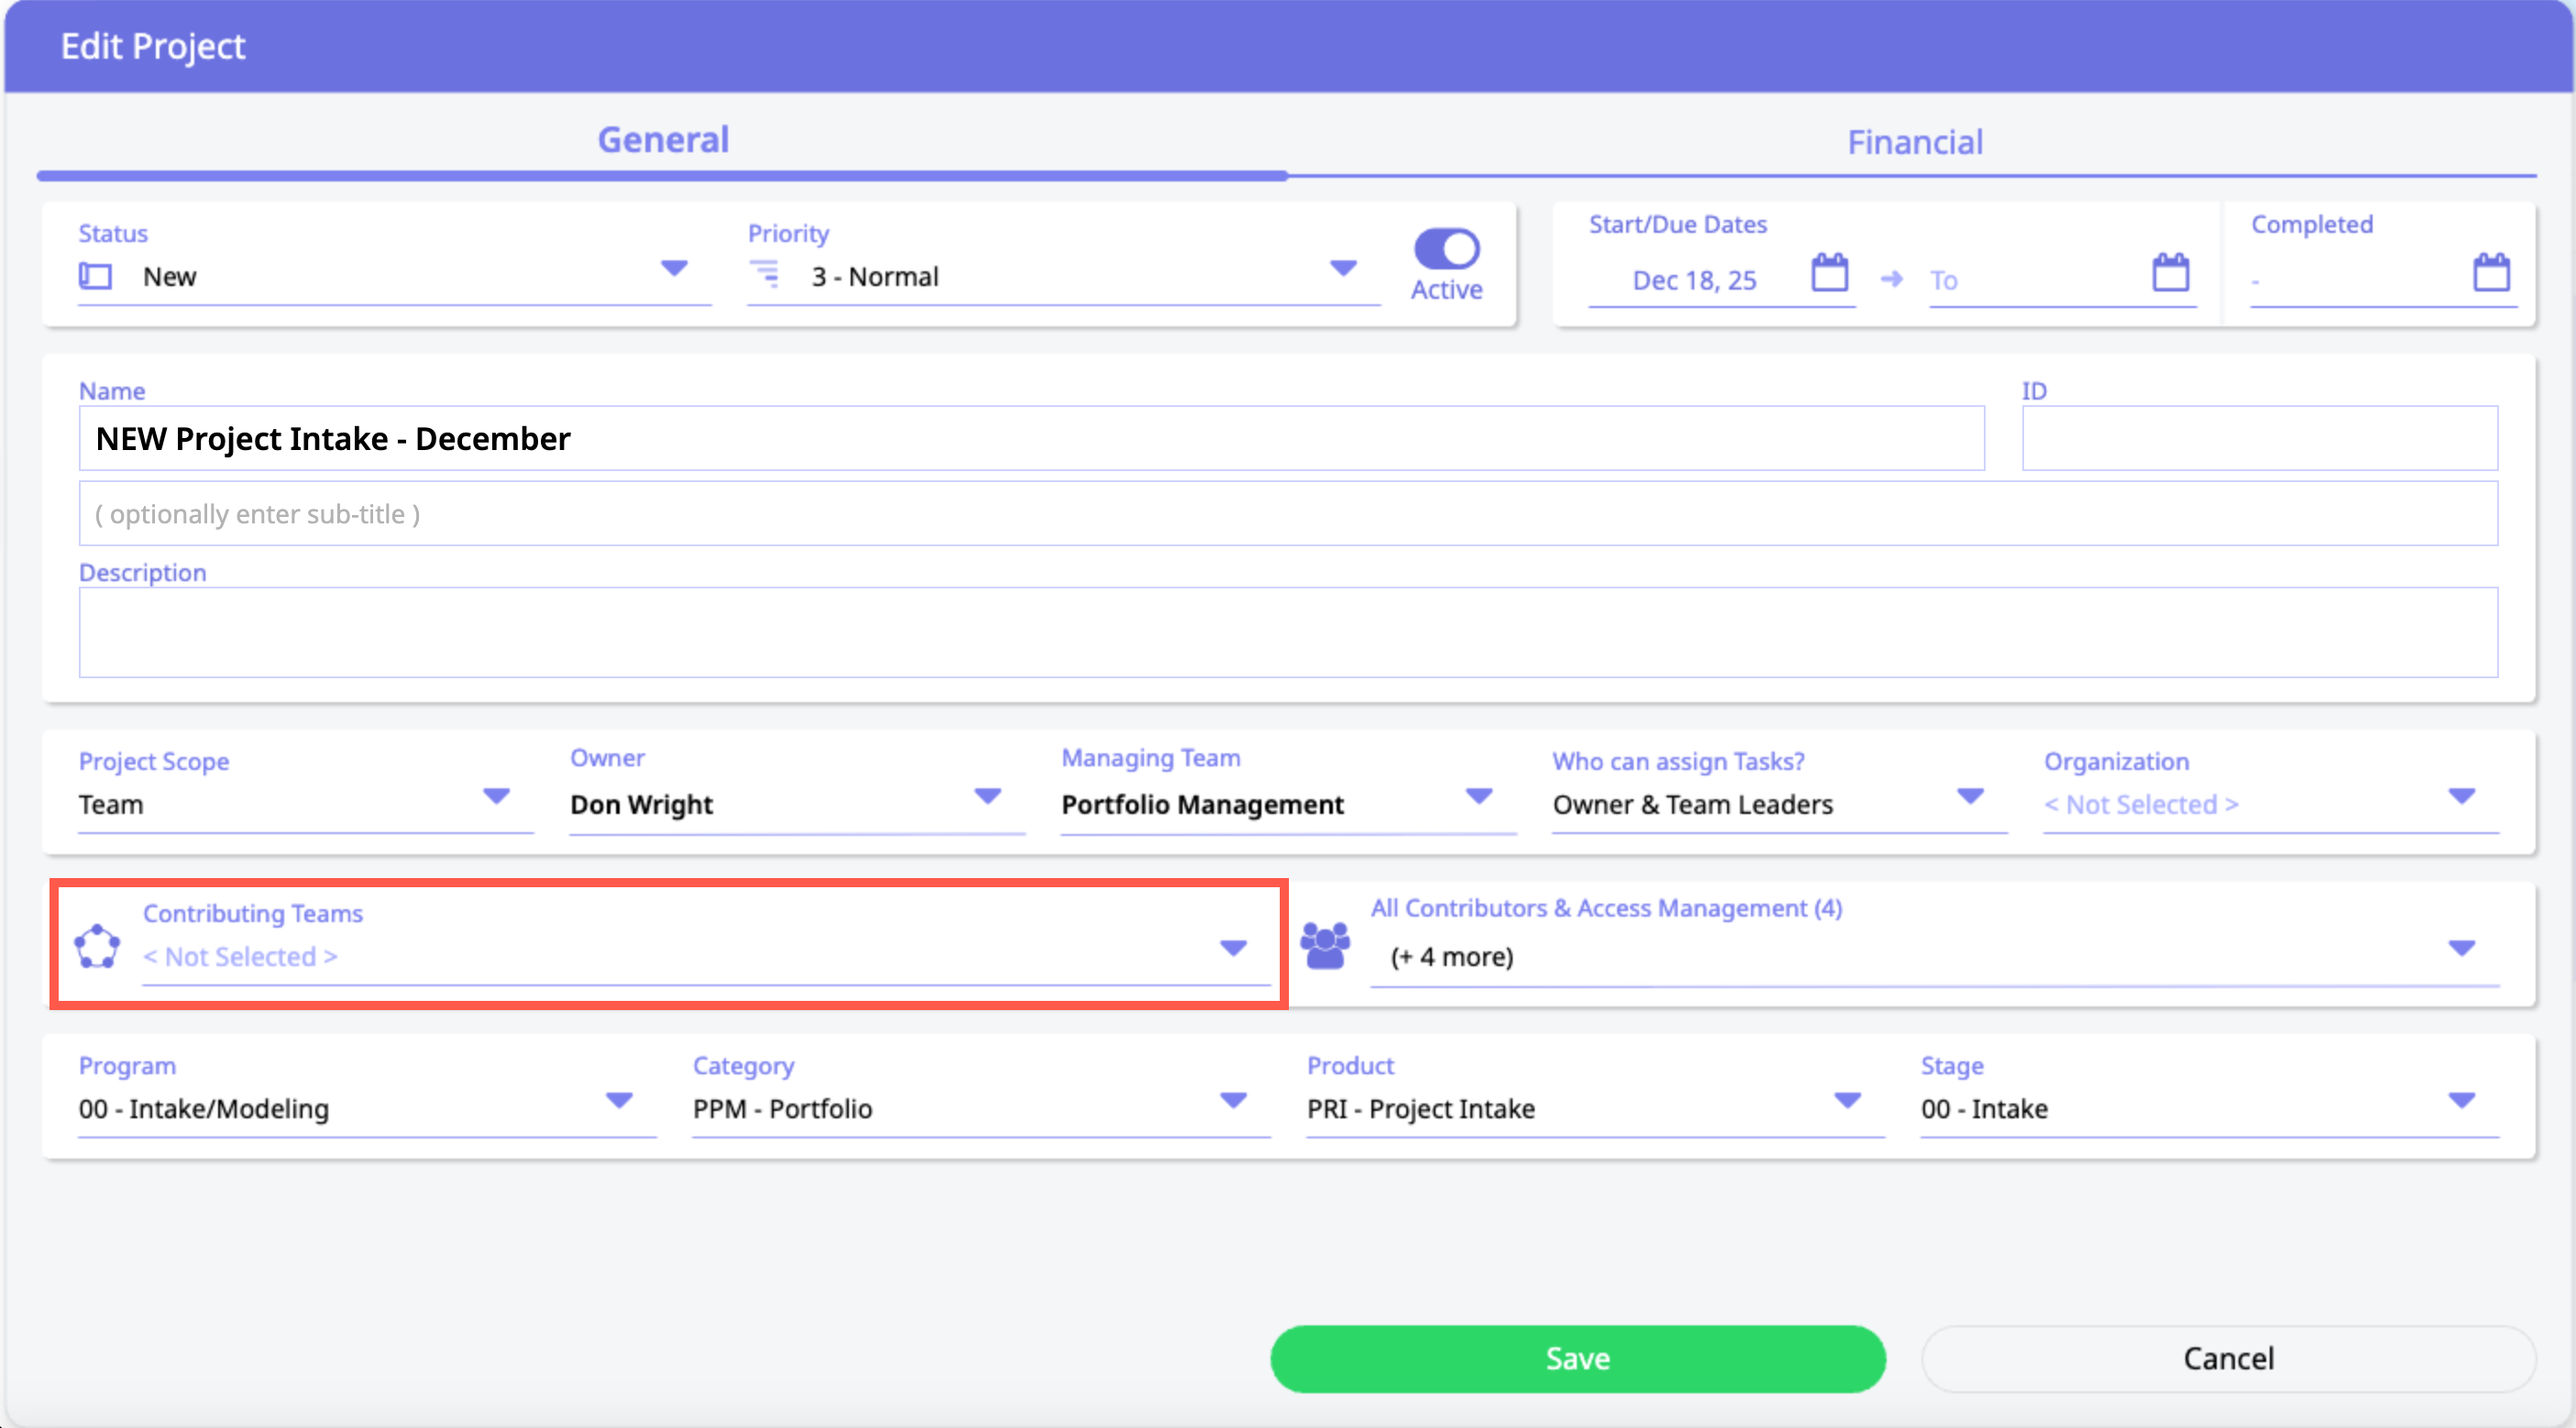Expand the Managing Team dropdown
This screenshot has width=2576, height=1428.
[x=1479, y=796]
